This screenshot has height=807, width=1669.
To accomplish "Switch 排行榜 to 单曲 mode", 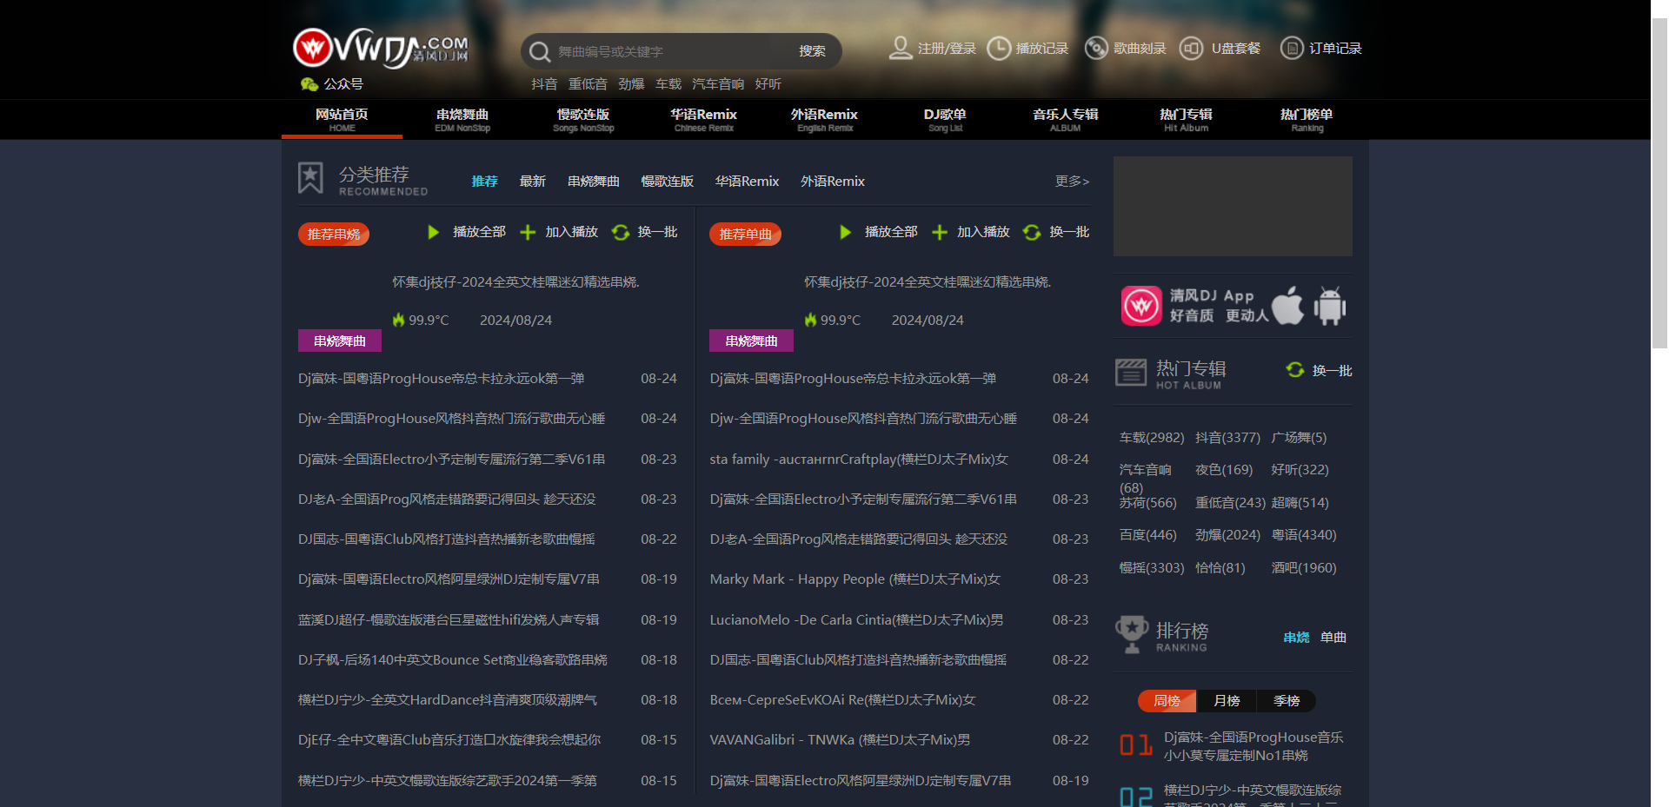I will (x=1334, y=637).
